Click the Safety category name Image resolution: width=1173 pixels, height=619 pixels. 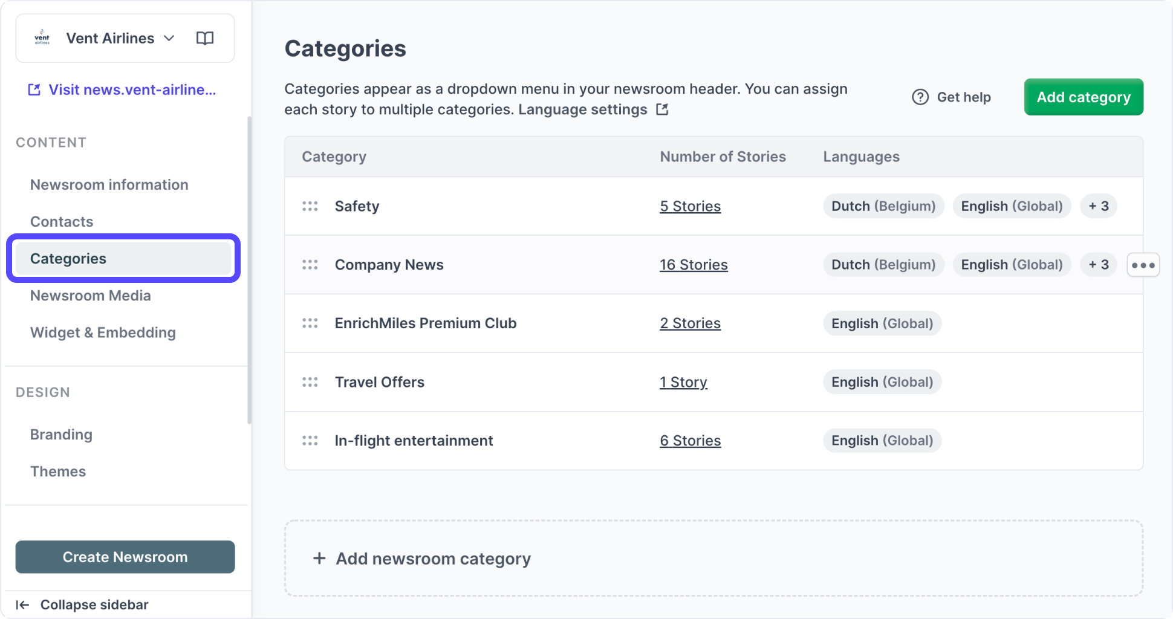357,206
